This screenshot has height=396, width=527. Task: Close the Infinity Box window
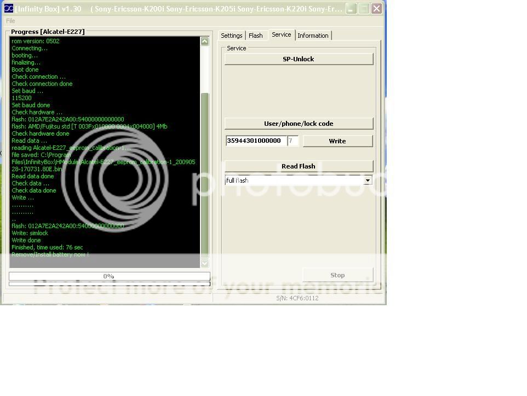pyautogui.click(x=376, y=9)
